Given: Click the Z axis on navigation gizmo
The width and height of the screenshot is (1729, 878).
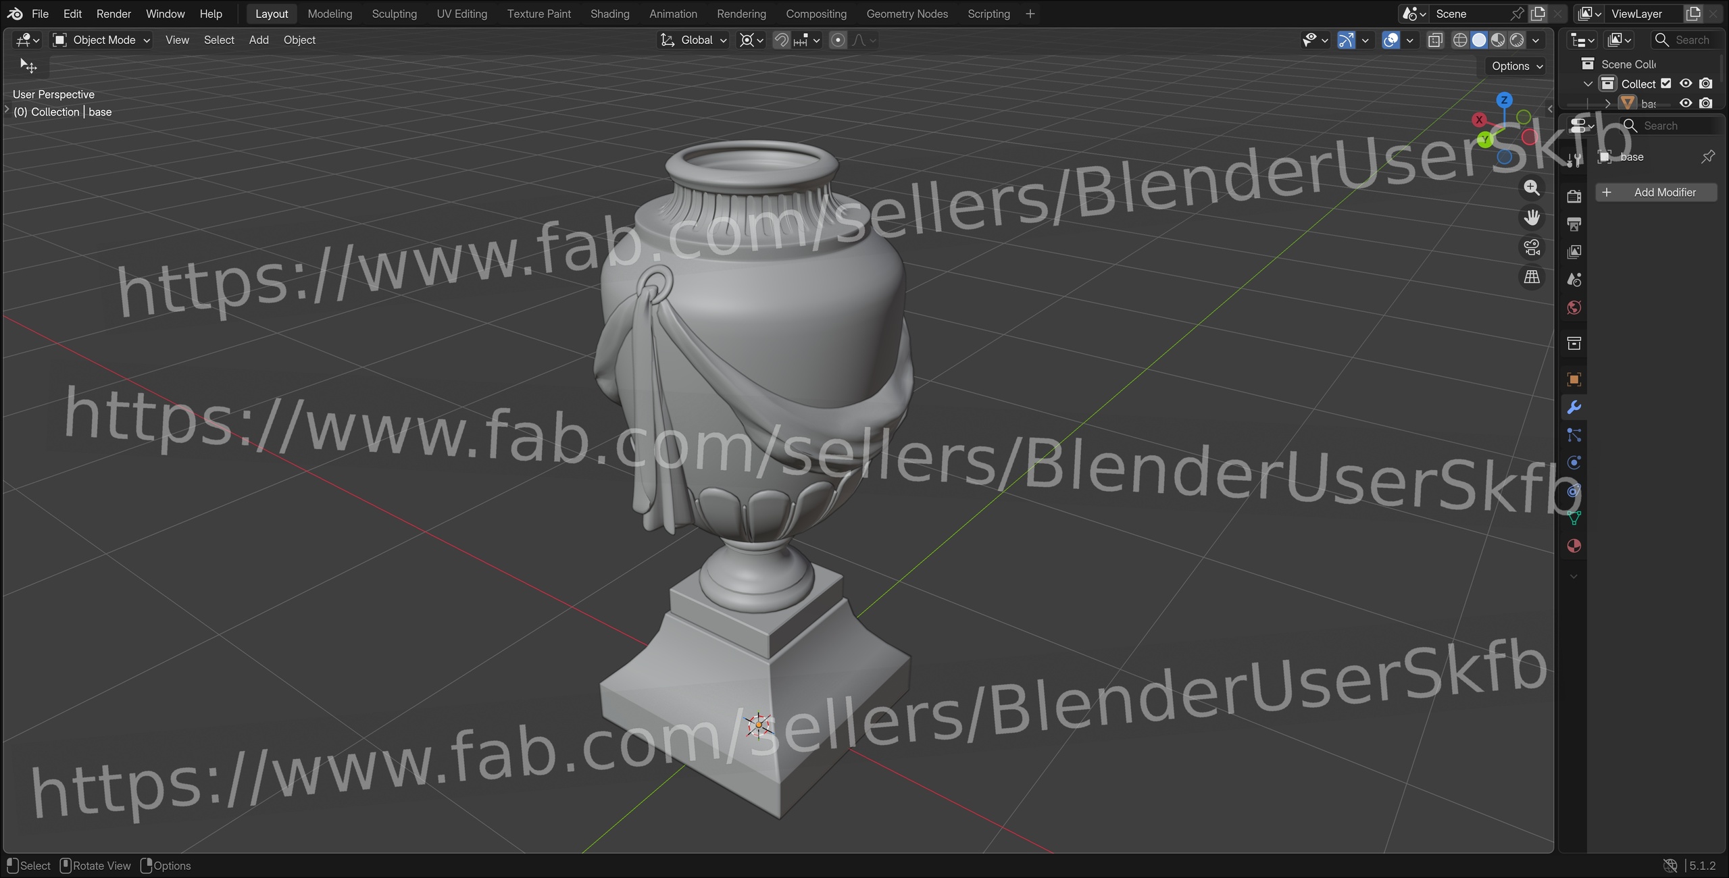Looking at the screenshot, I should point(1503,100).
